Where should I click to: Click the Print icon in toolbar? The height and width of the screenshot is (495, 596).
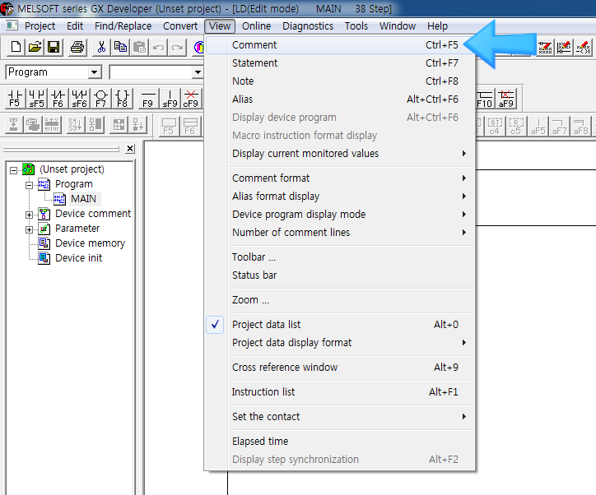tap(77, 47)
